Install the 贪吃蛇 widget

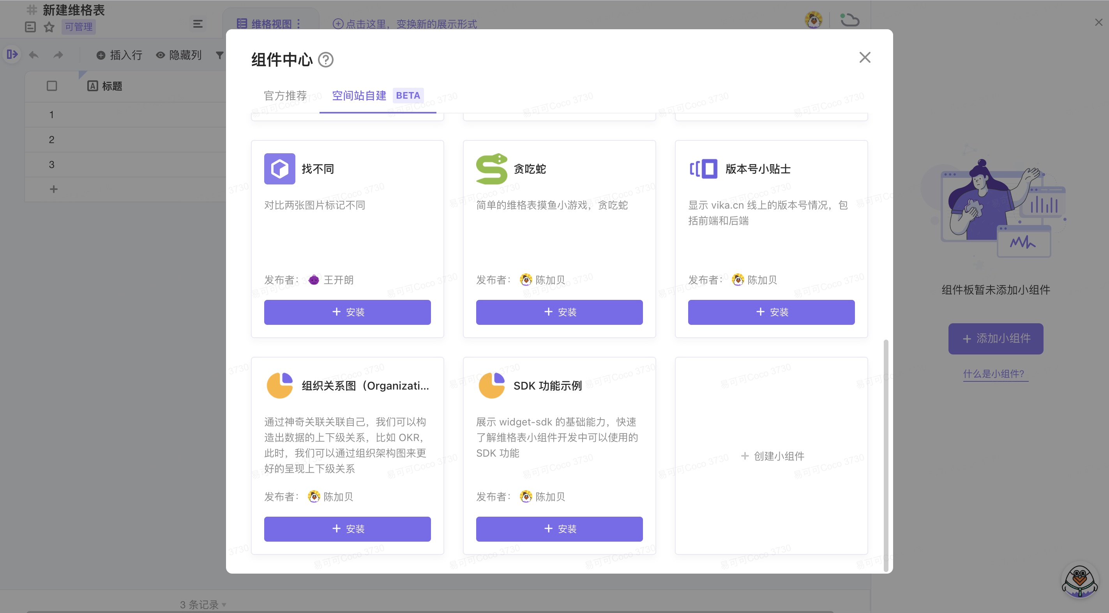(x=559, y=312)
